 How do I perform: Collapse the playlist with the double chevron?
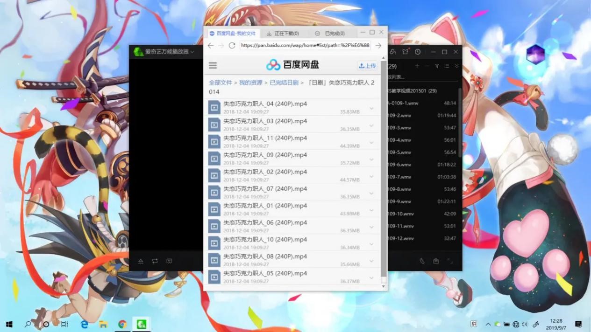[456, 66]
